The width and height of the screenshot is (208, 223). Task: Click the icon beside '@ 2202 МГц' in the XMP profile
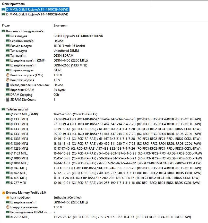point(7,217)
